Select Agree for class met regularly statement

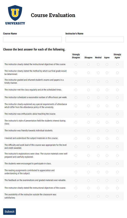pyautogui.click(x=107, y=90)
